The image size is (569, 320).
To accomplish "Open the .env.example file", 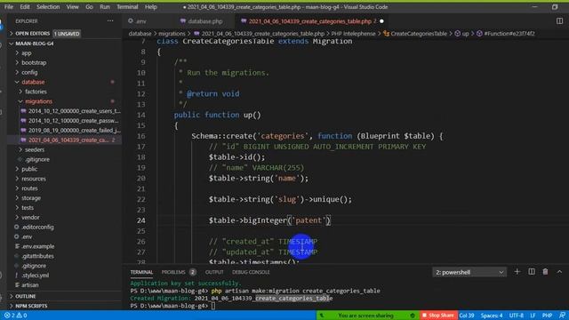I will coord(37,246).
